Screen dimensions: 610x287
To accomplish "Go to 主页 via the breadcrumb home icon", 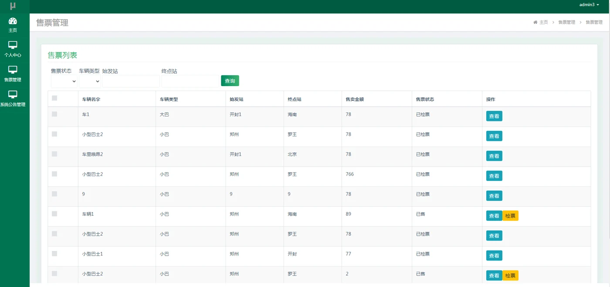I will coord(535,22).
